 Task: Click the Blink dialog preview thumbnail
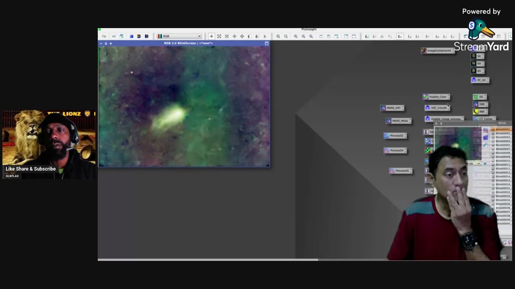[458, 144]
